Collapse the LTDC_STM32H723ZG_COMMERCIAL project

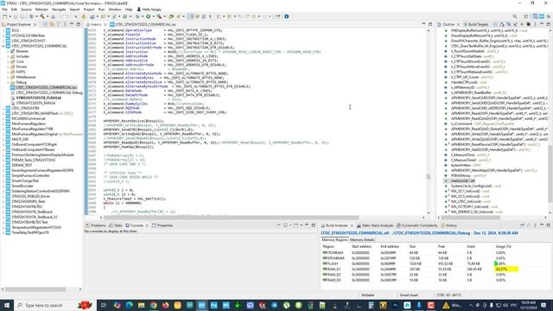pos(3,46)
